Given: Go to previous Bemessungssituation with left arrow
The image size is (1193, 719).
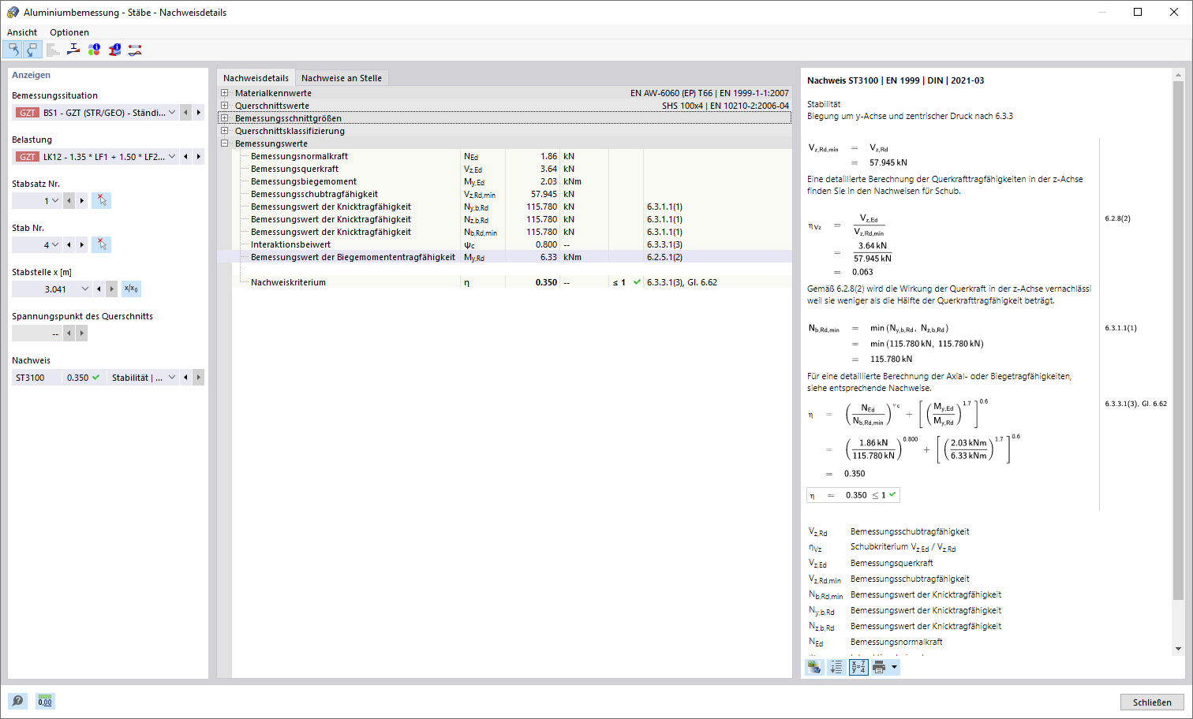Looking at the screenshot, I should [x=185, y=113].
